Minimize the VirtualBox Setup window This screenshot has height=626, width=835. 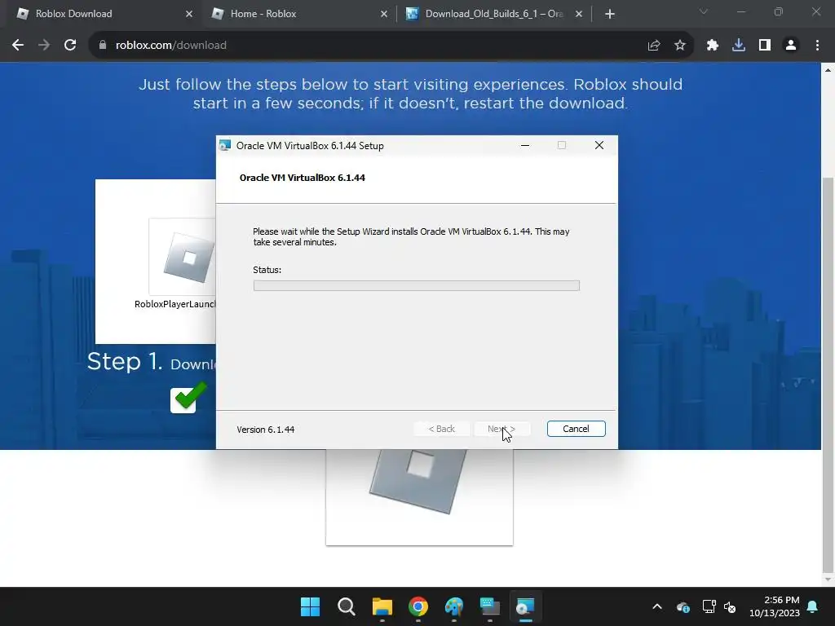point(525,145)
